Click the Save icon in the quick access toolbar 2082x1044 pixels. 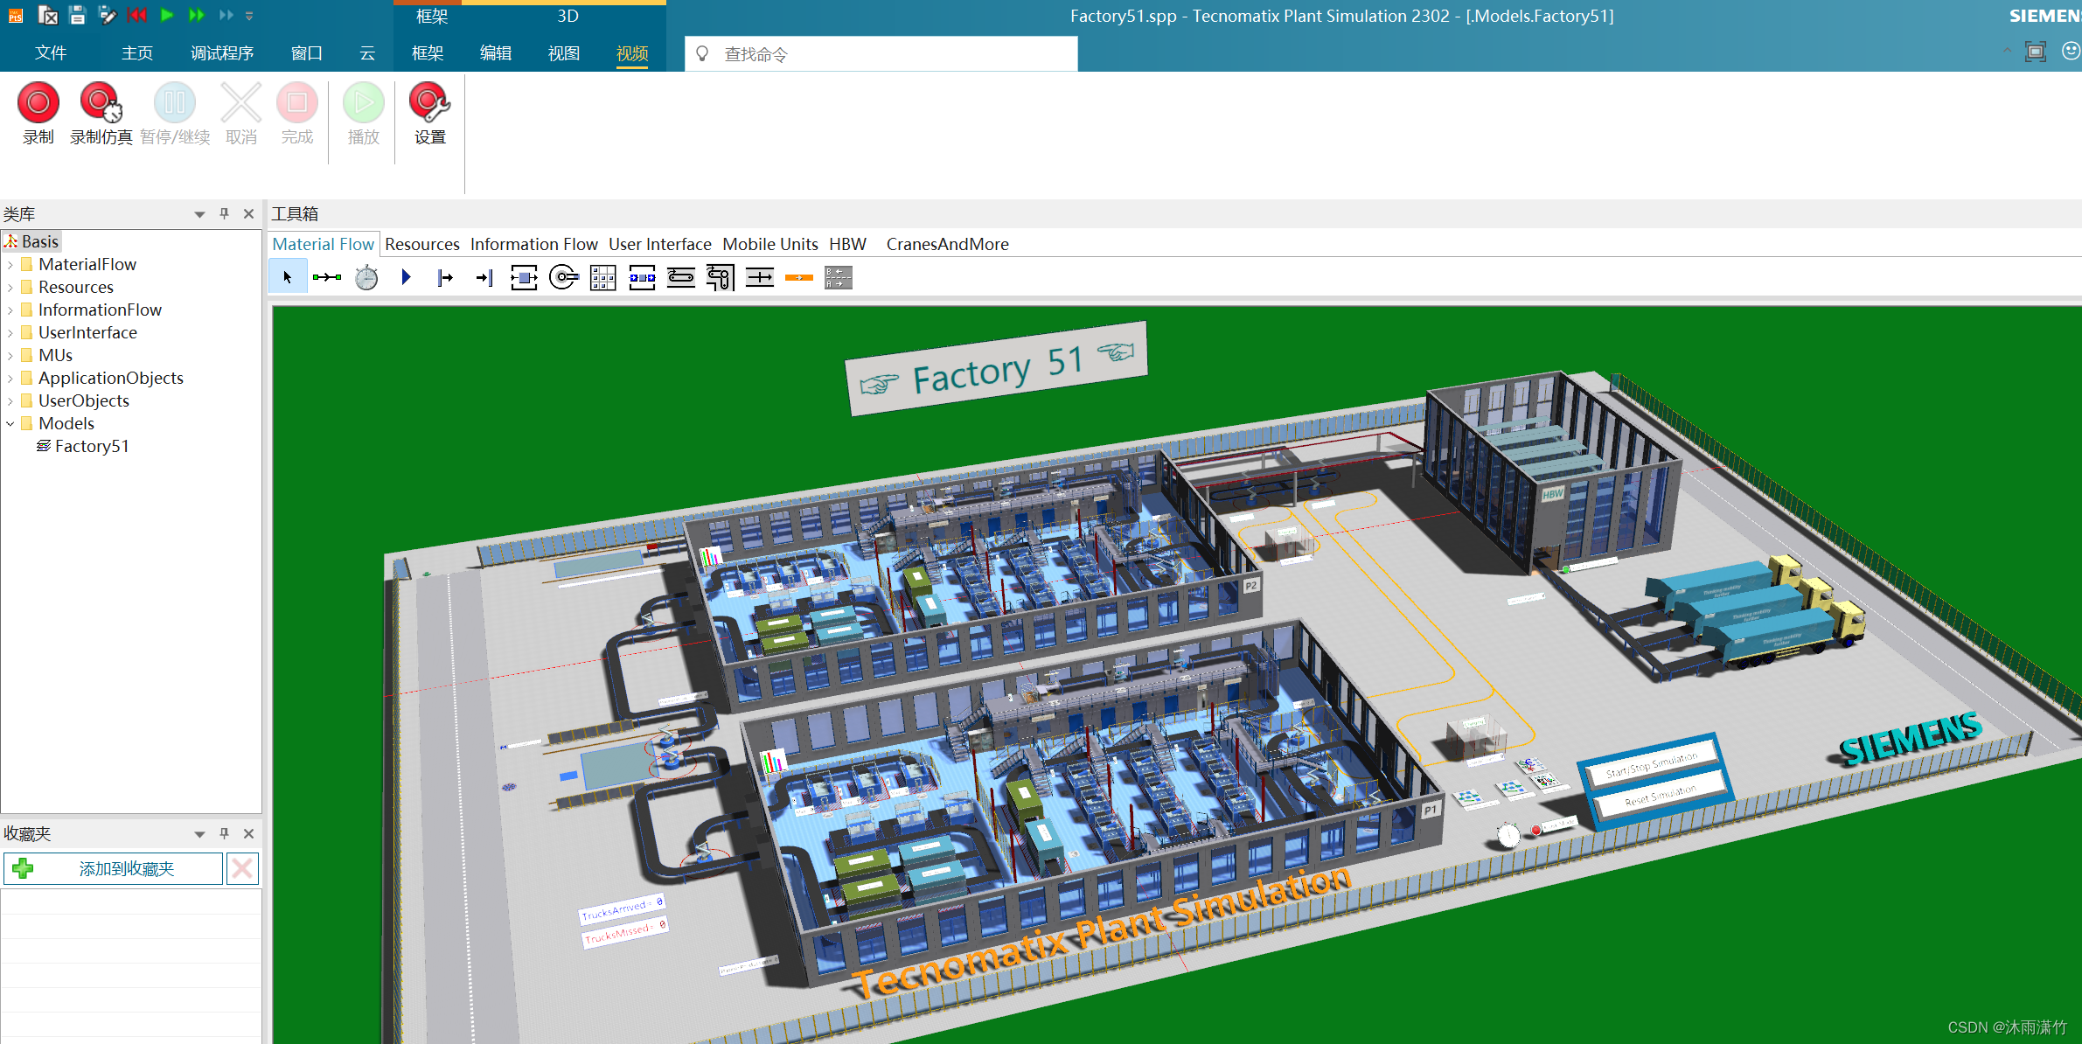[x=78, y=15]
